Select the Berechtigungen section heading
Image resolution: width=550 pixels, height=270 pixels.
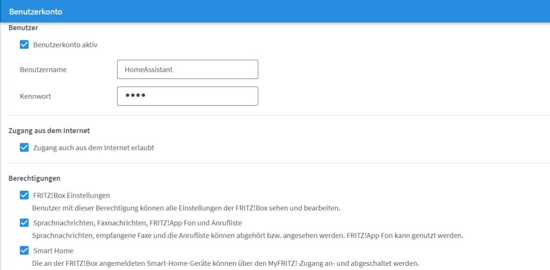point(34,178)
